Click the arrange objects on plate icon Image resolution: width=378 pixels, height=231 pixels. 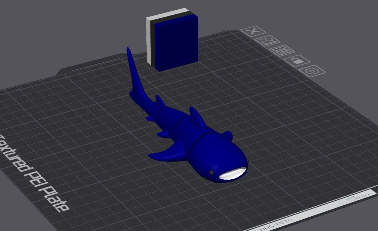[282, 51]
